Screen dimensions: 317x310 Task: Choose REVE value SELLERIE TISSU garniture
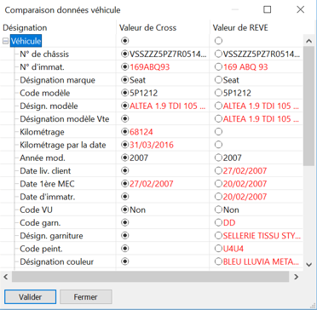tap(218, 236)
